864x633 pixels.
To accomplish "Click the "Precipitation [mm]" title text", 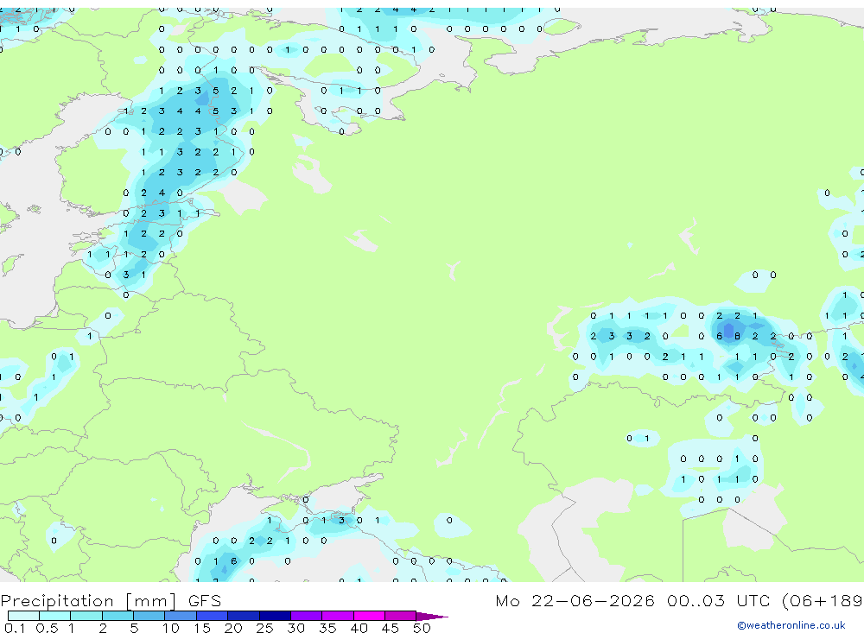I will click(x=88, y=601).
